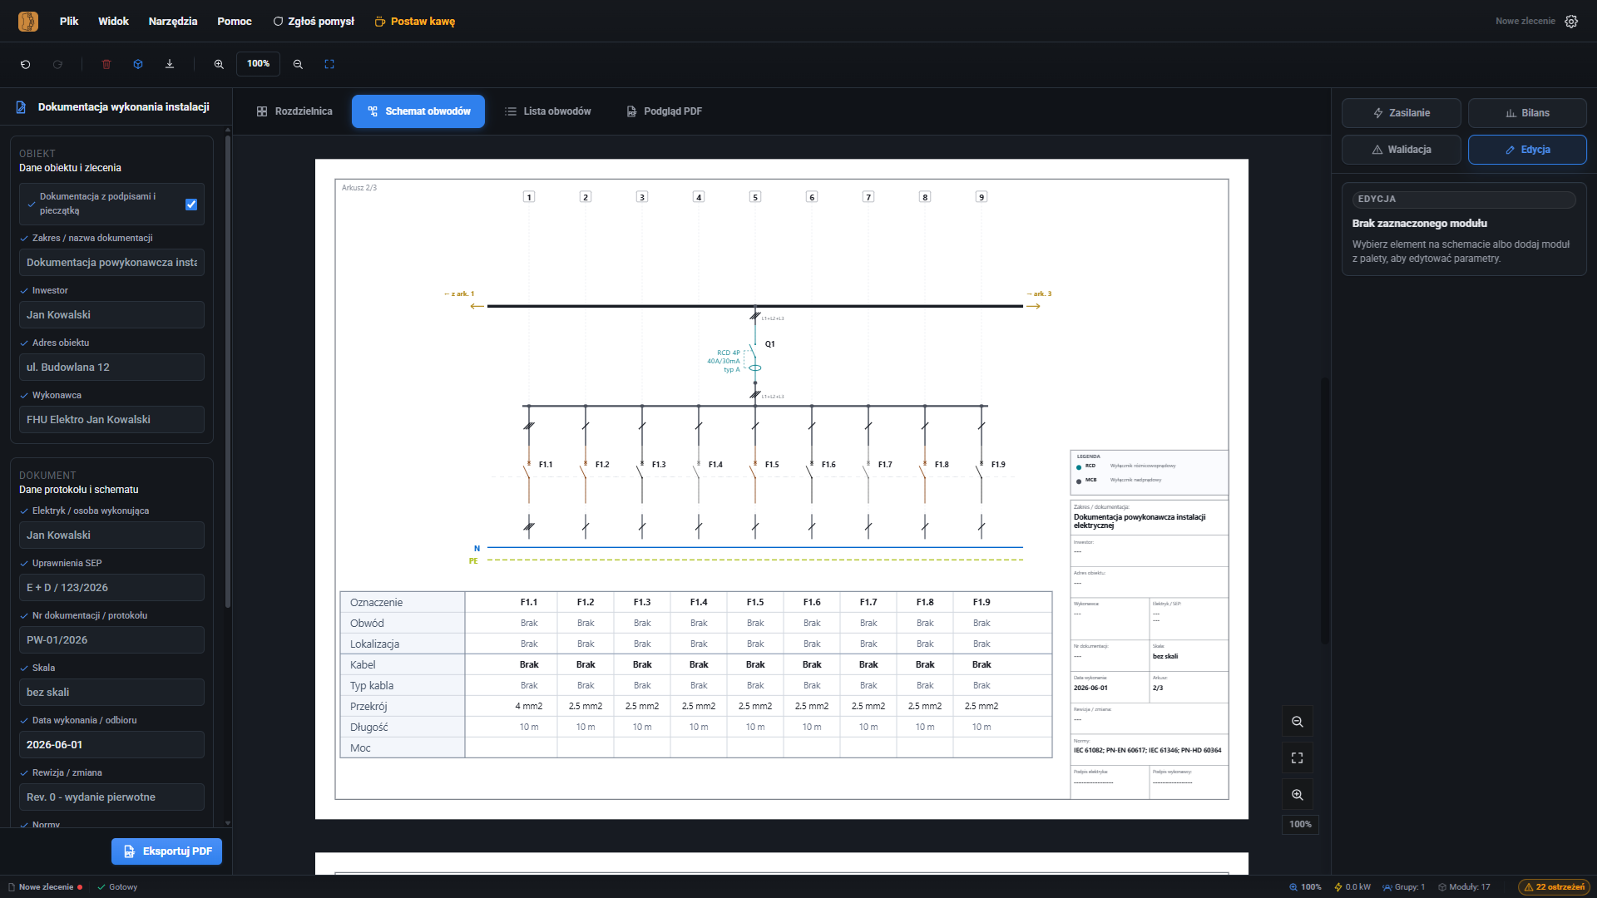Click the Edycja panel button

point(1528,150)
